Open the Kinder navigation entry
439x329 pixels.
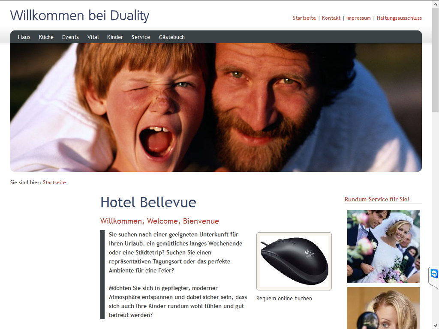click(x=115, y=37)
